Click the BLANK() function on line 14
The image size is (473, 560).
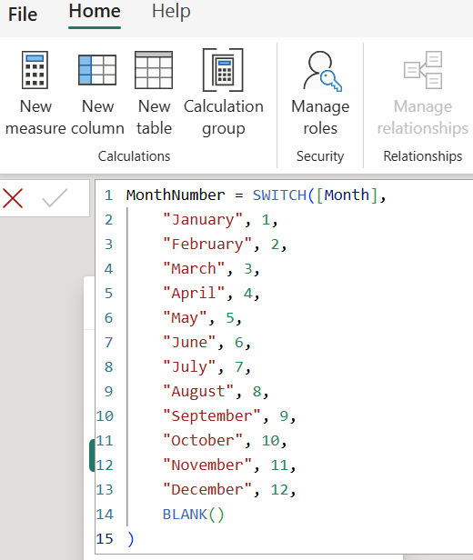click(193, 515)
